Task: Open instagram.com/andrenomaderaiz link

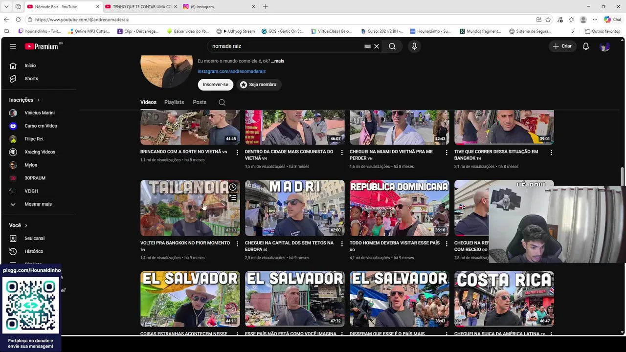Action: 231,71
